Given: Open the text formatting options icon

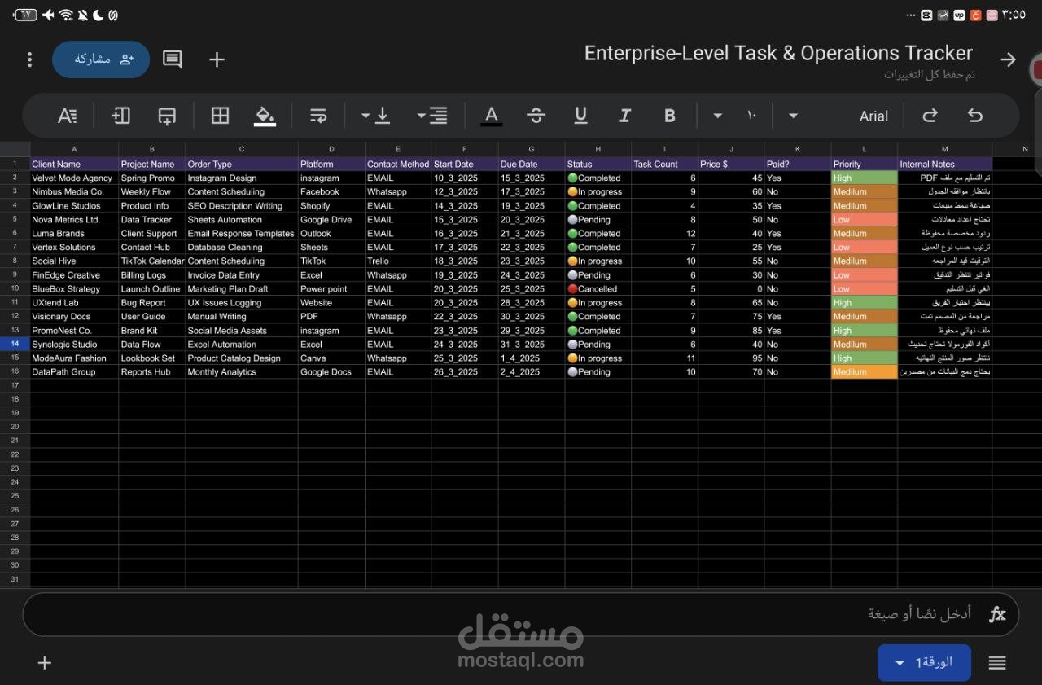Looking at the screenshot, I should (67, 116).
